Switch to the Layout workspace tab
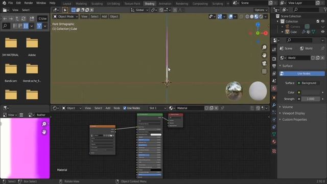This screenshot has height=184, width=327. (x=67, y=4)
